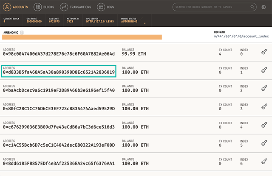Click the highlighted mnemonic phrase bar
The width and height of the screenshot is (272, 176).
pyautogui.click(x=82, y=37)
